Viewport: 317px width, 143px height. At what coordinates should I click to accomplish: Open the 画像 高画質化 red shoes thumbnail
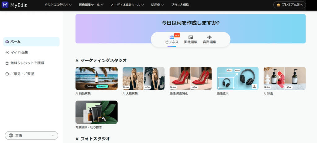tap(191, 79)
